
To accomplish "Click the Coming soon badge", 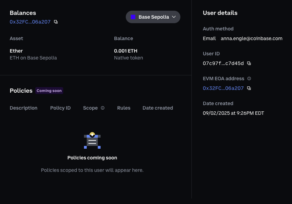I will 49,91.
